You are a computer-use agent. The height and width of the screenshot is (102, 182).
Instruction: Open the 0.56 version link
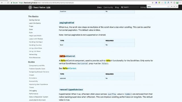click(48, 8)
